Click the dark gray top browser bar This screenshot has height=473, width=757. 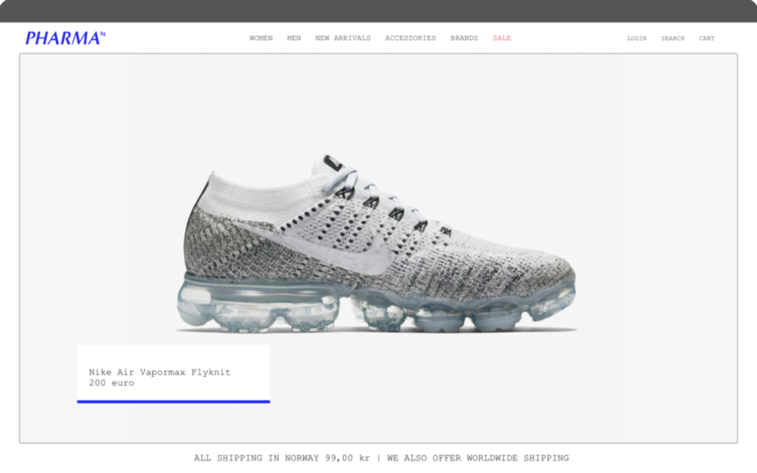pyautogui.click(x=378, y=11)
